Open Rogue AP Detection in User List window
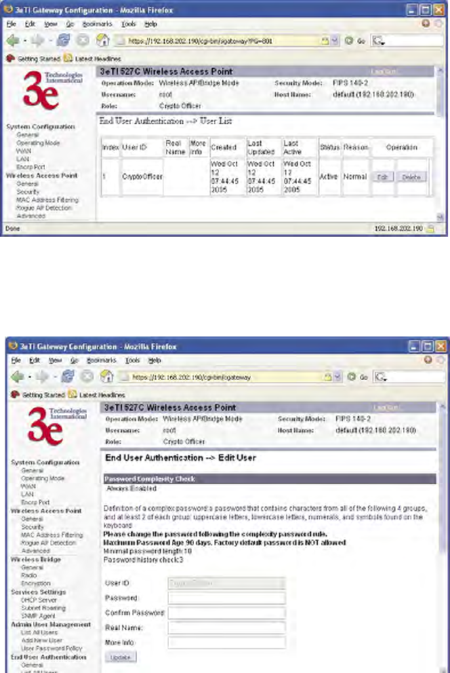This screenshot has width=450, height=673. [44, 208]
